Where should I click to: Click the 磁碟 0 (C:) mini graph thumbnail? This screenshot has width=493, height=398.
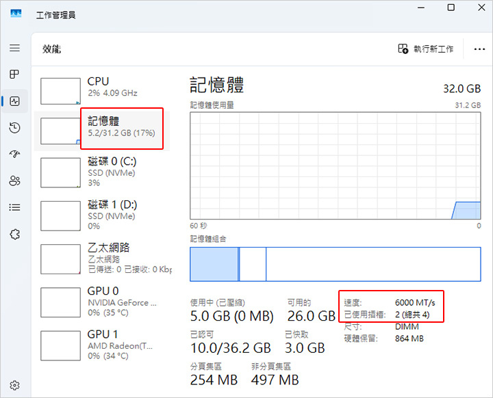tap(60, 172)
